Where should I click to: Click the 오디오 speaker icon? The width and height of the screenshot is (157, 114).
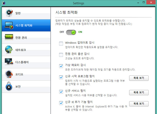[x=9, y=74]
